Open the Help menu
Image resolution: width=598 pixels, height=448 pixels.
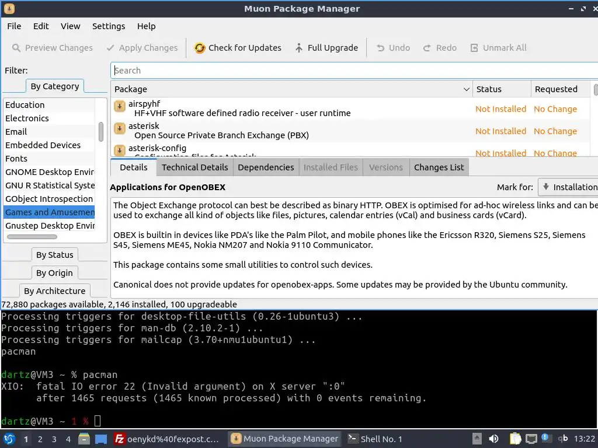coord(147,26)
